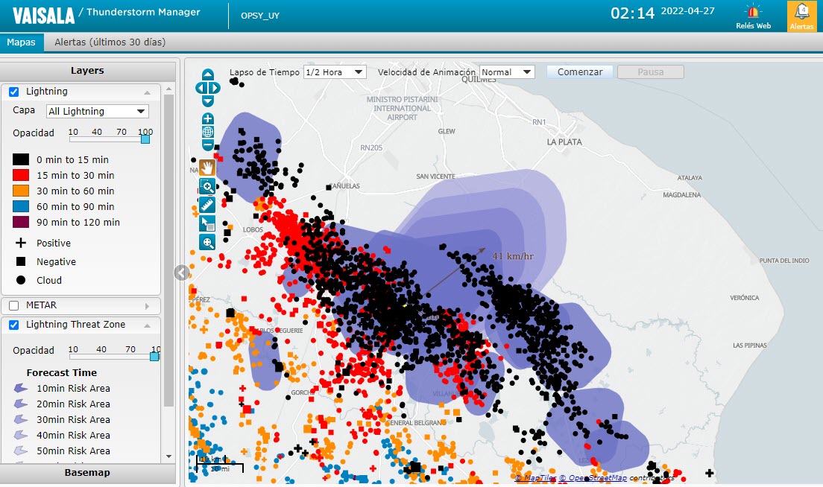Open the Relés Web siren icon

753,16
